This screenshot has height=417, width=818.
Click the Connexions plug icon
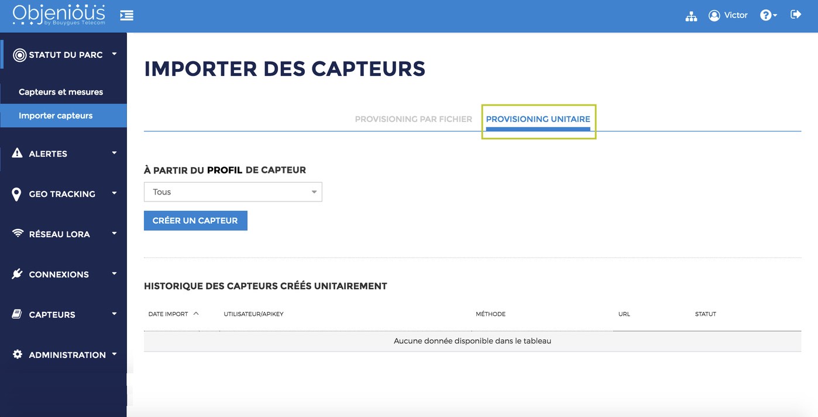click(18, 274)
